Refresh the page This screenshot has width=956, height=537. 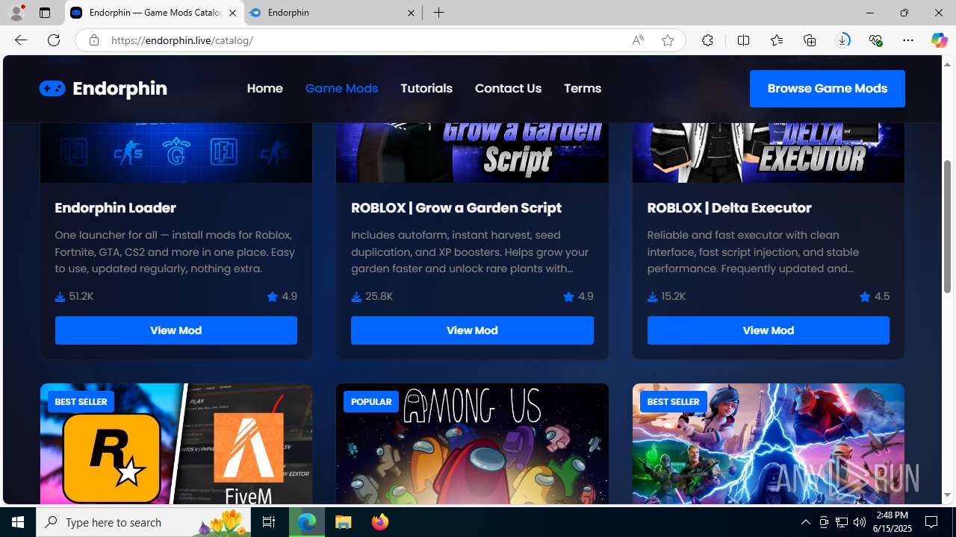coord(53,40)
